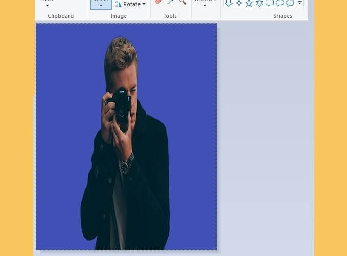Open the Brushes dropdown arrow

[x=205, y=5]
